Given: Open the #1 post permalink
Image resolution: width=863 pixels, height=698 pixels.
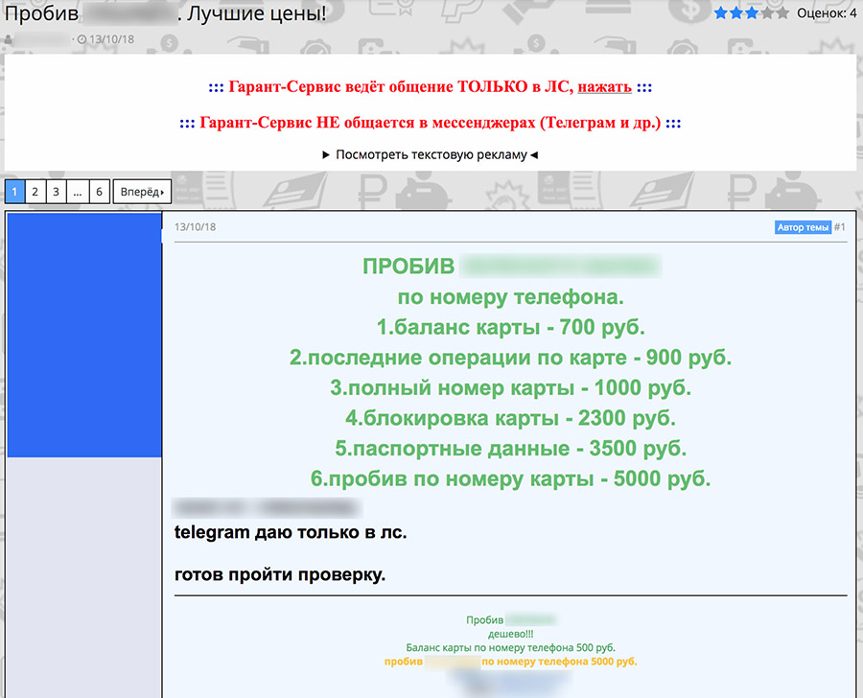Looking at the screenshot, I should [839, 227].
